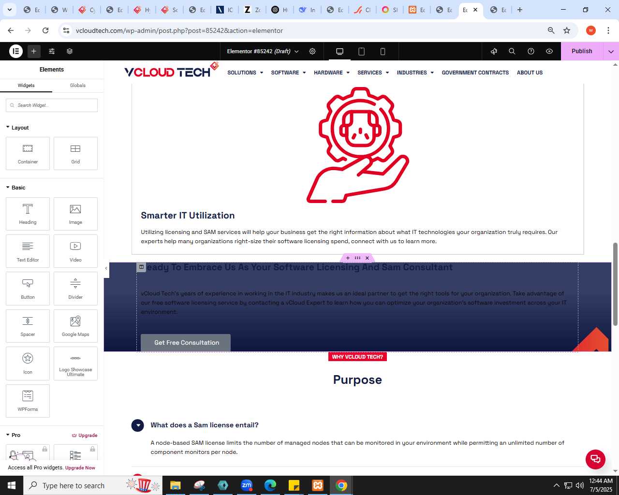Image resolution: width=619 pixels, height=495 pixels.
Task: Open Windows Start menu
Action: 12,485
